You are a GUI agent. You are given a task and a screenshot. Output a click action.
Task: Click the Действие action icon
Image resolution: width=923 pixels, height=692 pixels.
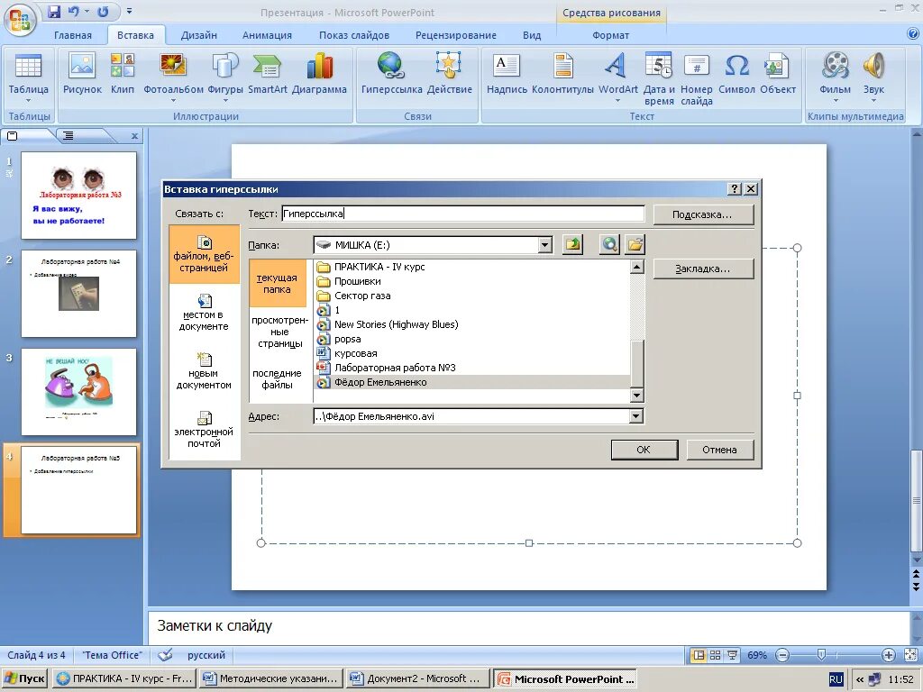(449, 76)
